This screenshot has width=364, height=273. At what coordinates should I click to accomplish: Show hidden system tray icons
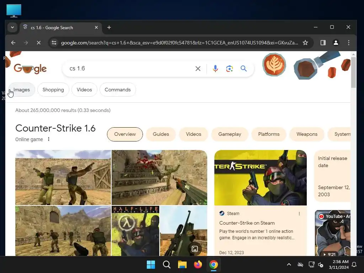pyautogui.click(x=289, y=264)
